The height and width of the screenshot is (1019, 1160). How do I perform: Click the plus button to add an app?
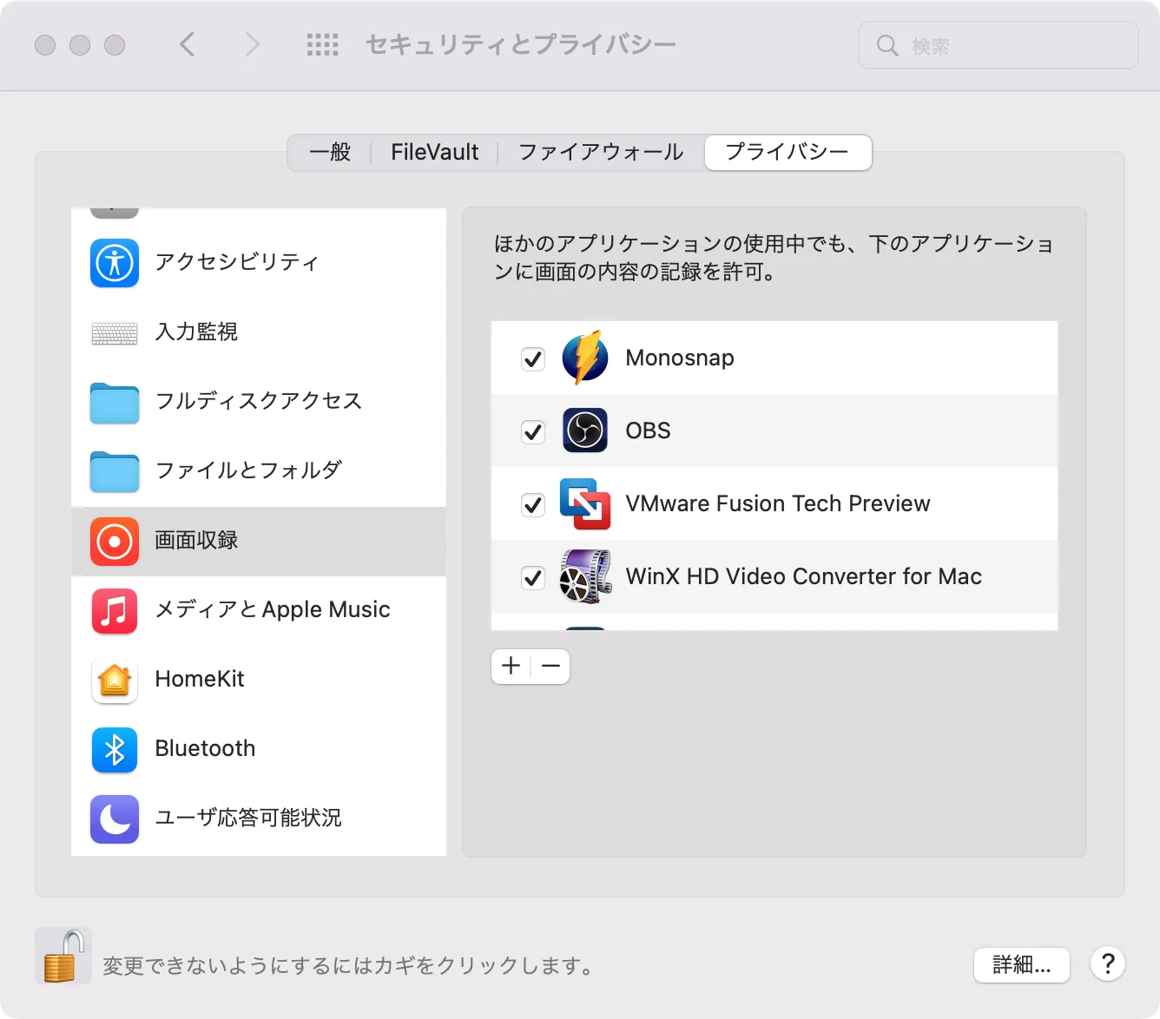(511, 667)
